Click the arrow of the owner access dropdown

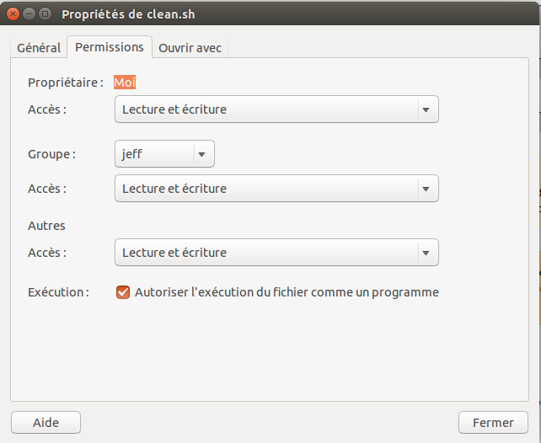click(x=426, y=109)
